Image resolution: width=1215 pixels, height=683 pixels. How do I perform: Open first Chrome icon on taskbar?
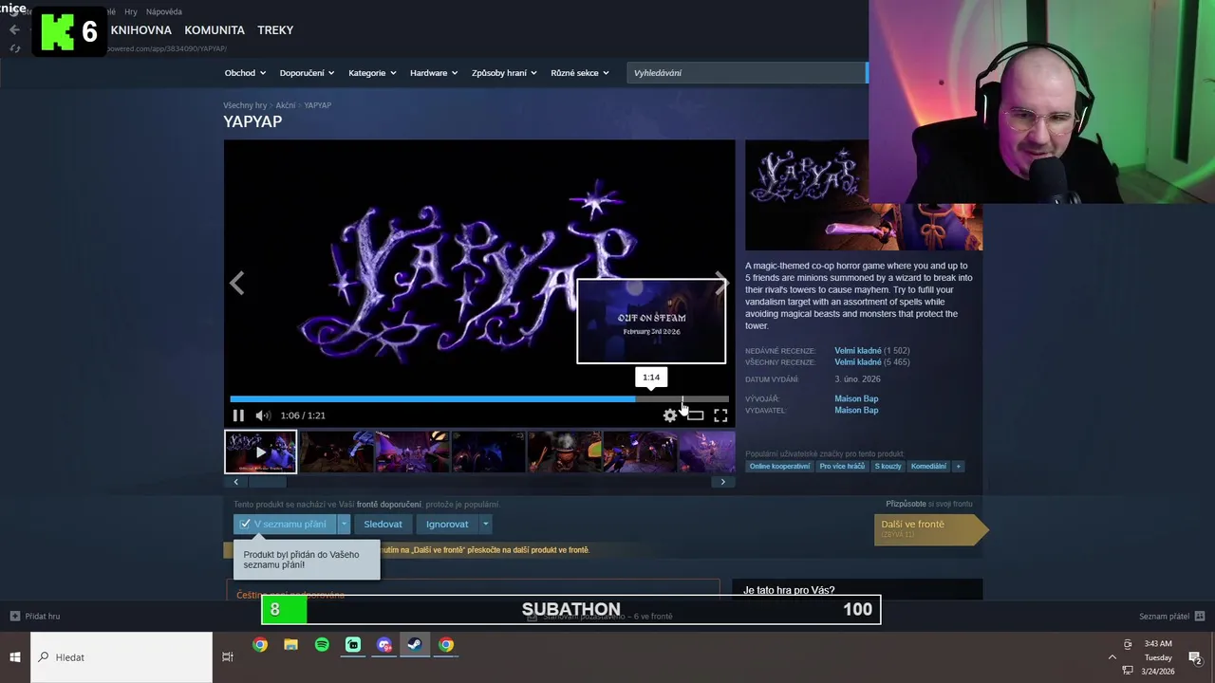(260, 645)
